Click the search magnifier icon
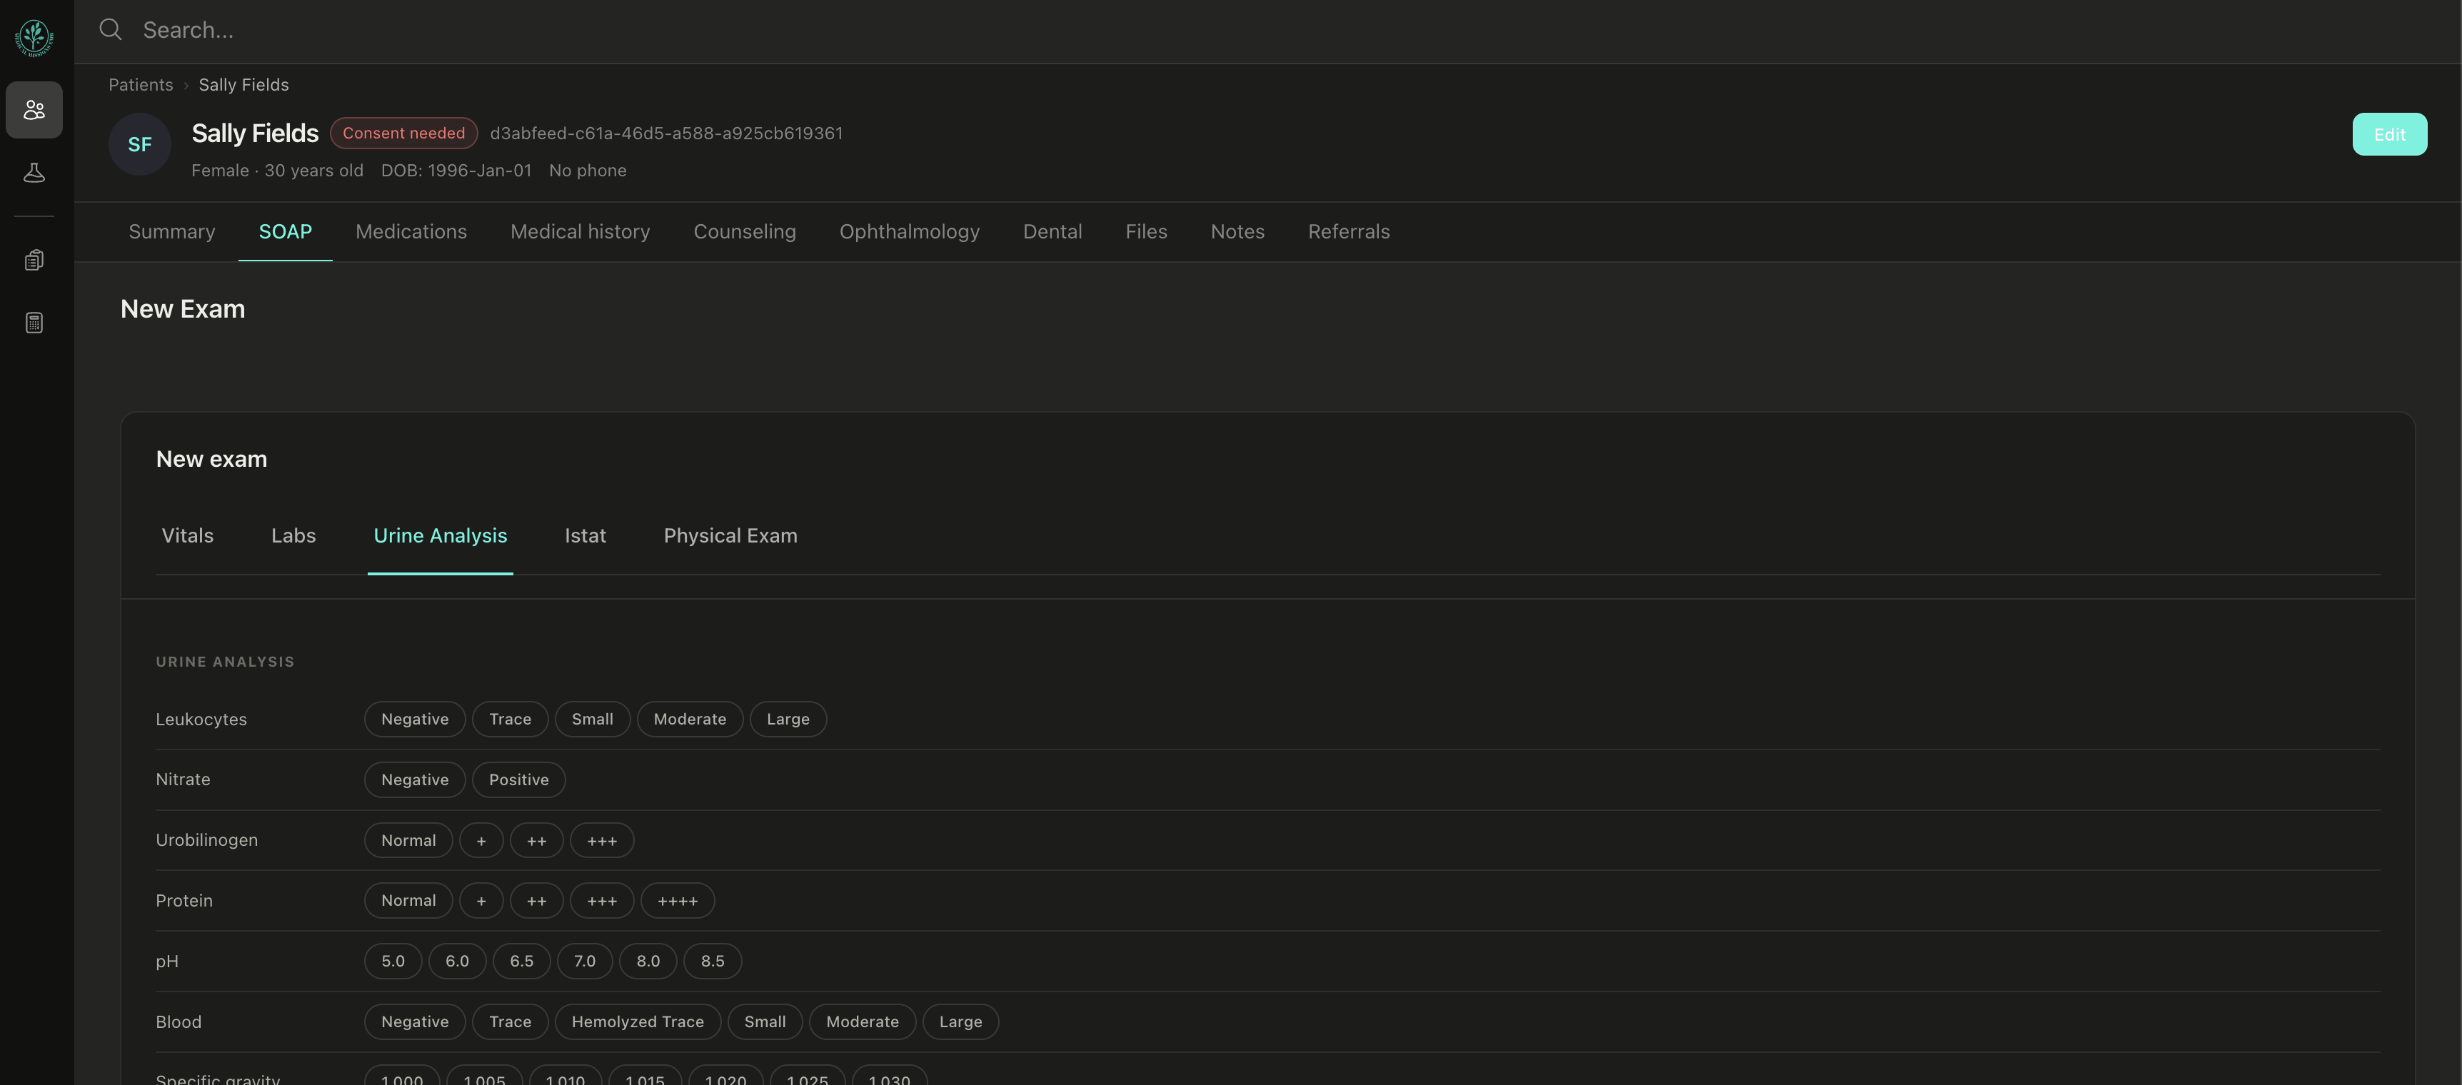This screenshot has height=1085, width=2462. pos(111,29)
